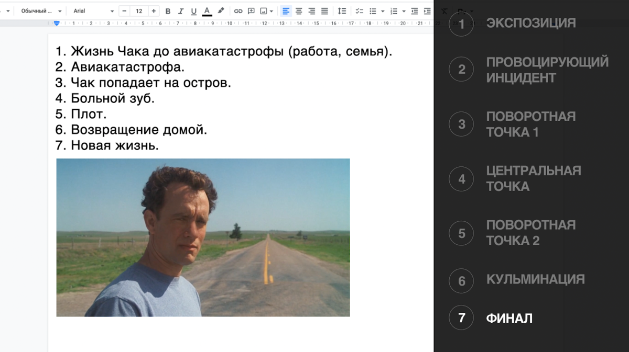Click the circled number 7 in the sidebar
This screenshot has height=352, width=629.
click(461, 318)
